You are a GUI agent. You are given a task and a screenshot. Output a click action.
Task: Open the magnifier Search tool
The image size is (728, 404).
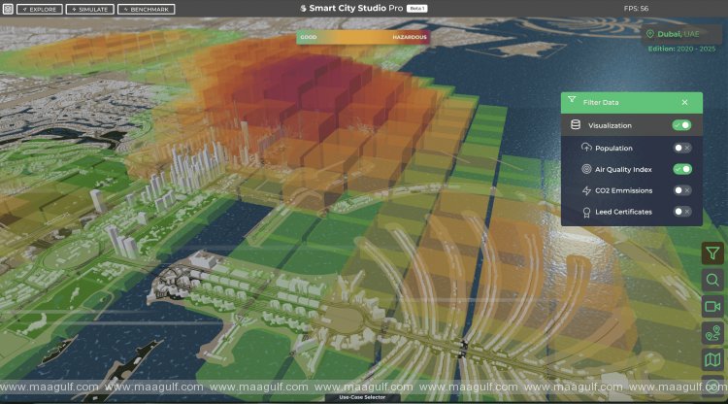coord(712,280)
